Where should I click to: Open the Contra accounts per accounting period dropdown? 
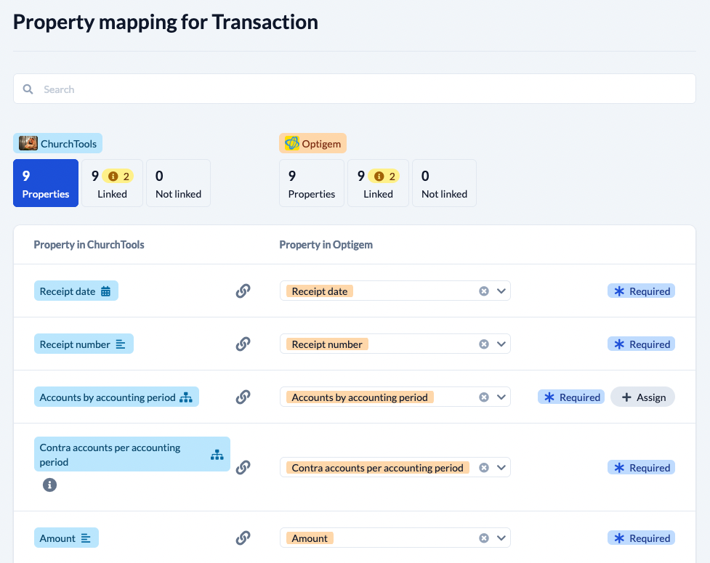(501, 468)
